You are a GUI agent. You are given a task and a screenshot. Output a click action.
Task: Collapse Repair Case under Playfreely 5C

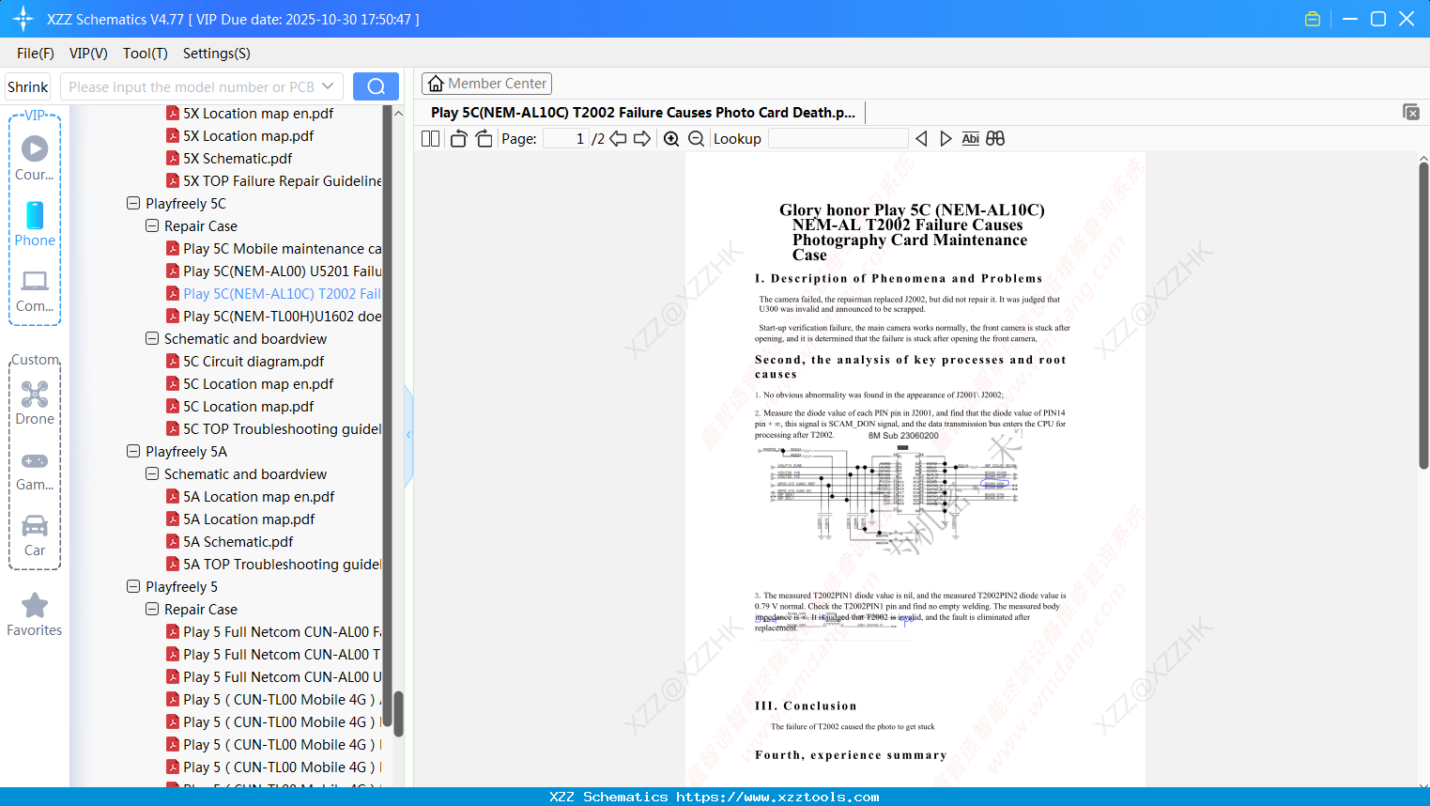(152, 225)
